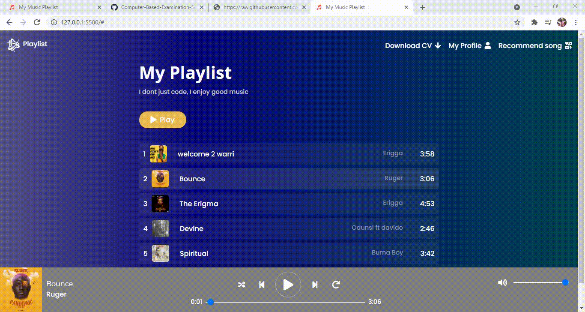Select the song Bounce in the list

point(289,179)
